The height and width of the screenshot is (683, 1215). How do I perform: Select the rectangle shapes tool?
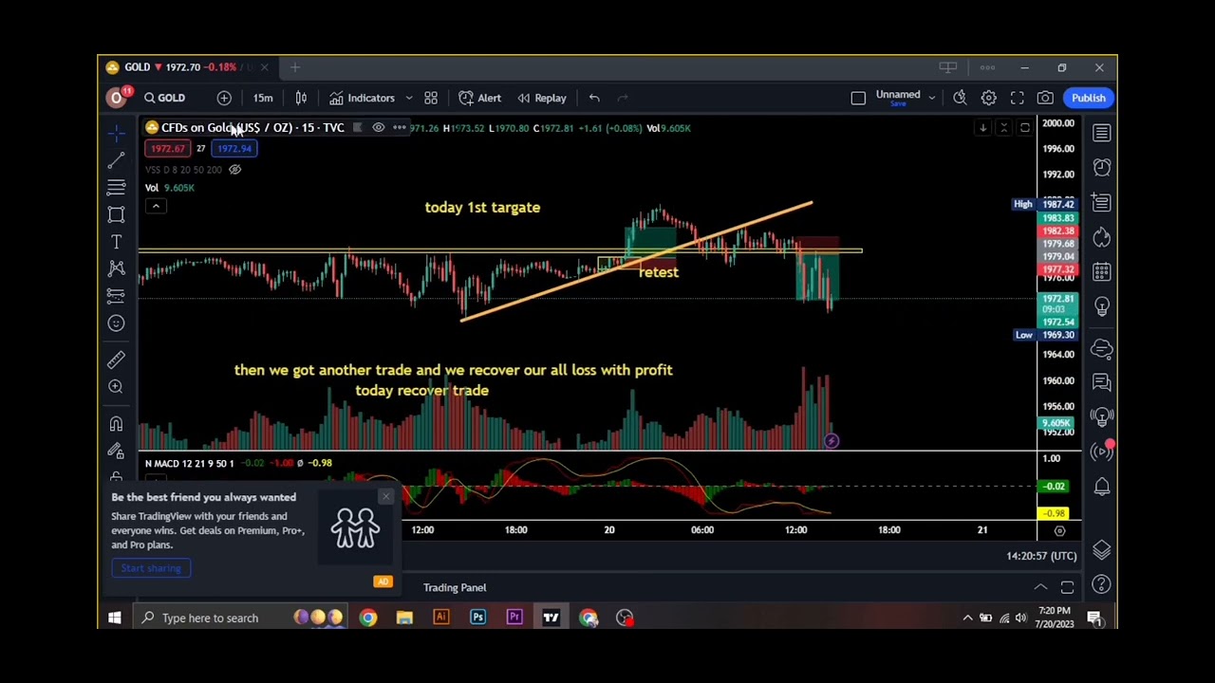[x=116, y=215]
